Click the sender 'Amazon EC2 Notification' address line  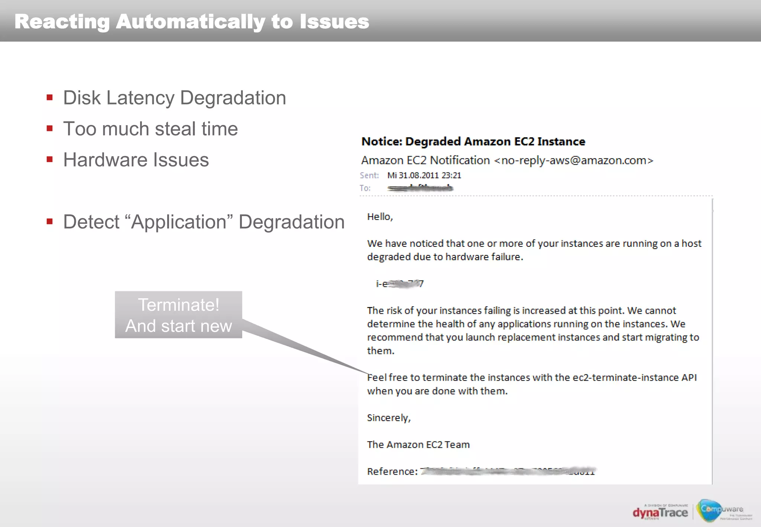[x=507, y=161]
